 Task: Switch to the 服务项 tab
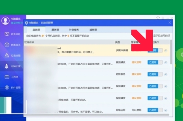55,30
